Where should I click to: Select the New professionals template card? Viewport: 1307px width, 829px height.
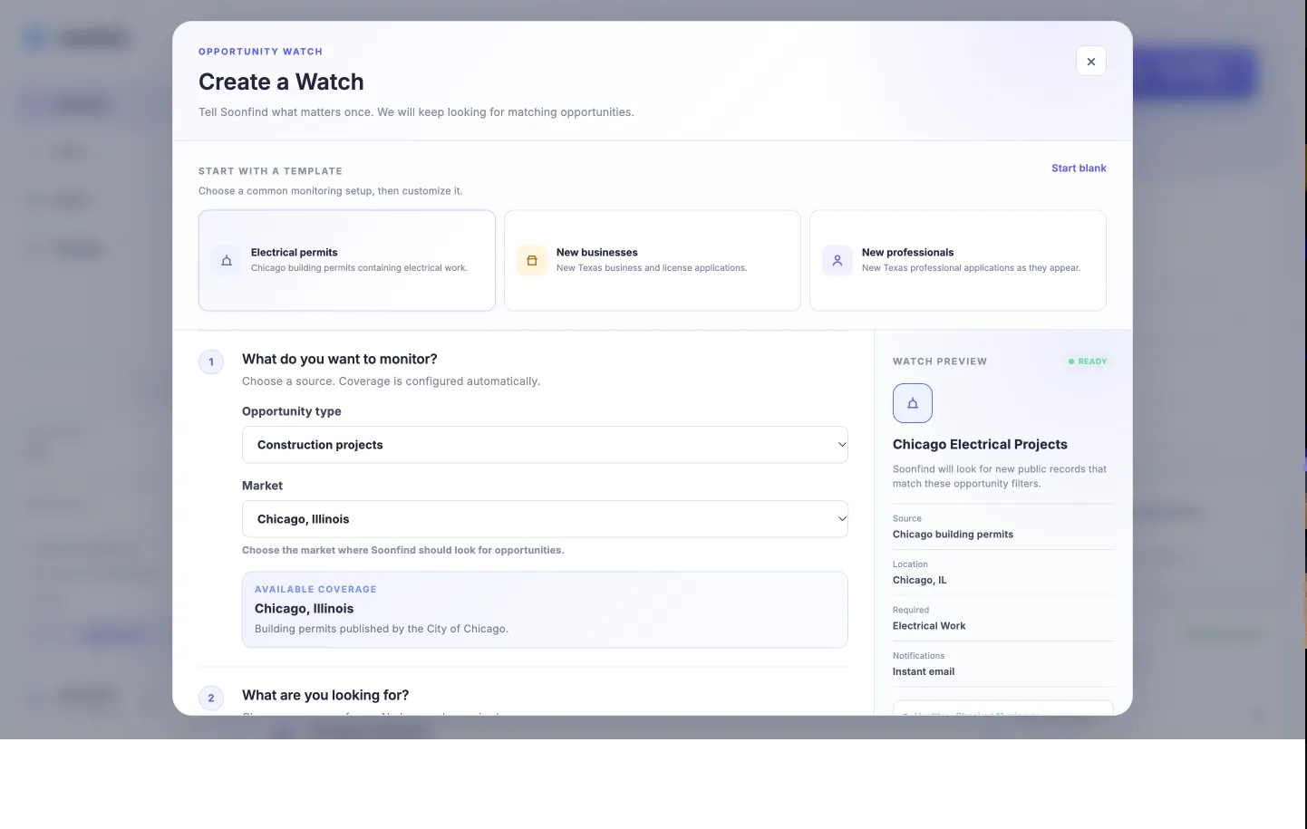coord(958,261)
